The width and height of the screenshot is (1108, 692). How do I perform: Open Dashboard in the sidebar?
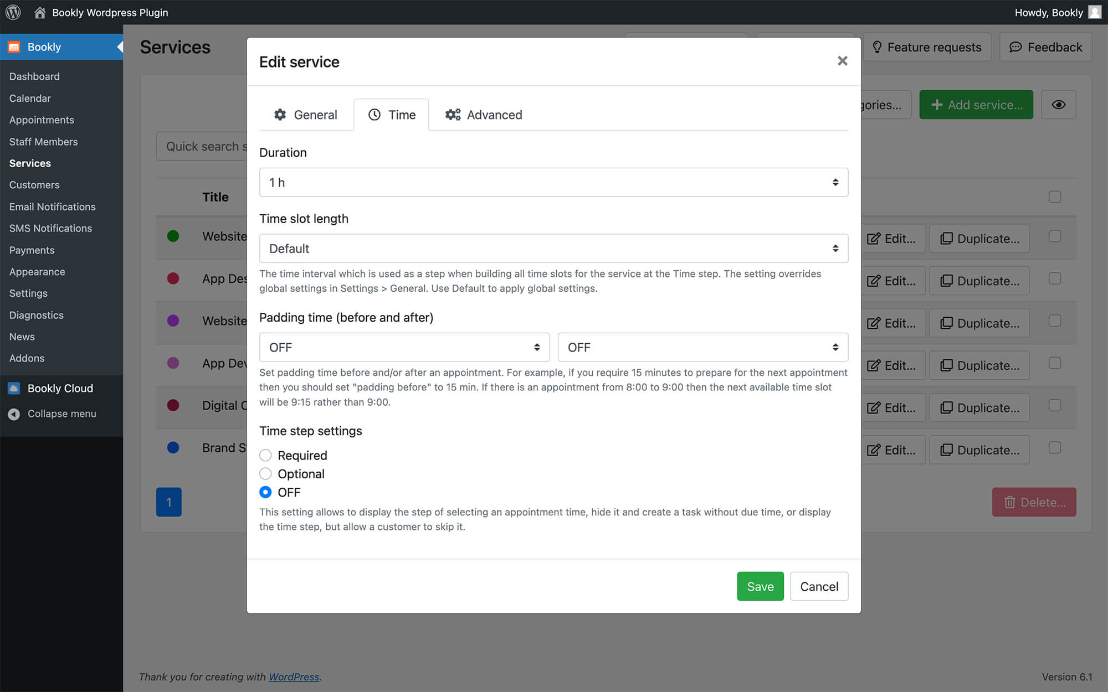(x=34, y=76)
